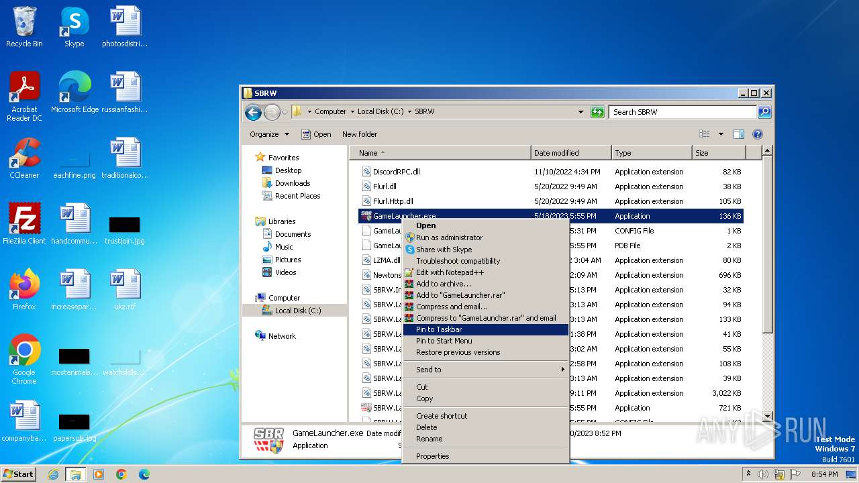Open Google Chrome desktop shortcut
Screen dimensions: 859x483
coord(24,360)
